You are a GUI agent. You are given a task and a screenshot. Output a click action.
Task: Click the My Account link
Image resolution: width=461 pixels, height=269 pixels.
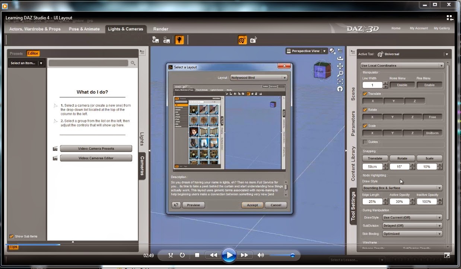tap(419, 28)
